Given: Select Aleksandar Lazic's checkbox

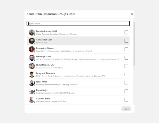Looking at the screenshot, I should point(126,41).
